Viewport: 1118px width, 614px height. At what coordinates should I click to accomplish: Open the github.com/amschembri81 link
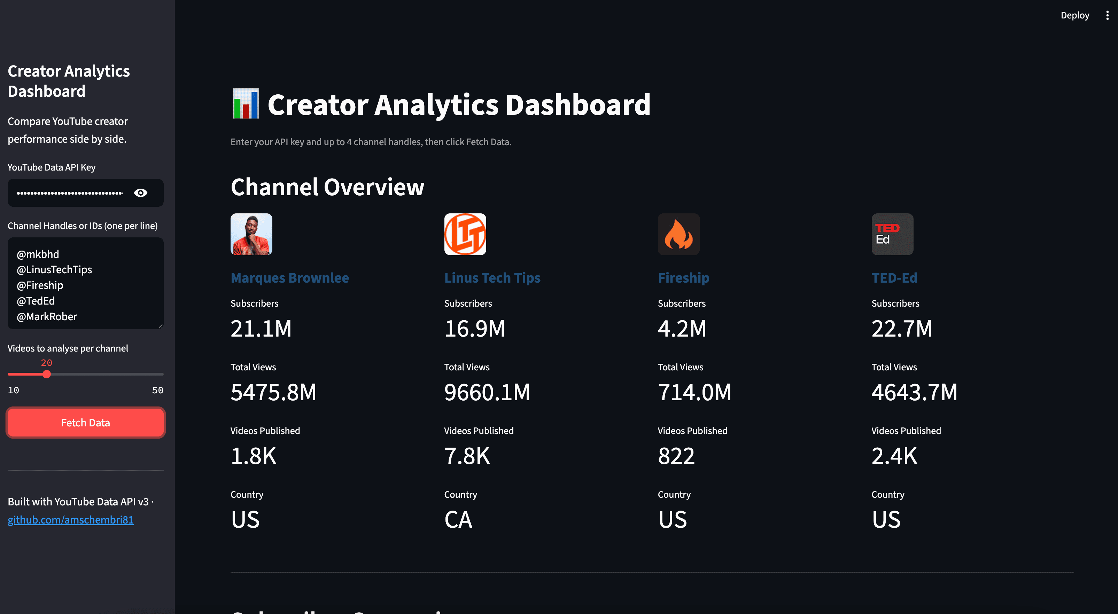coord(71,520)
